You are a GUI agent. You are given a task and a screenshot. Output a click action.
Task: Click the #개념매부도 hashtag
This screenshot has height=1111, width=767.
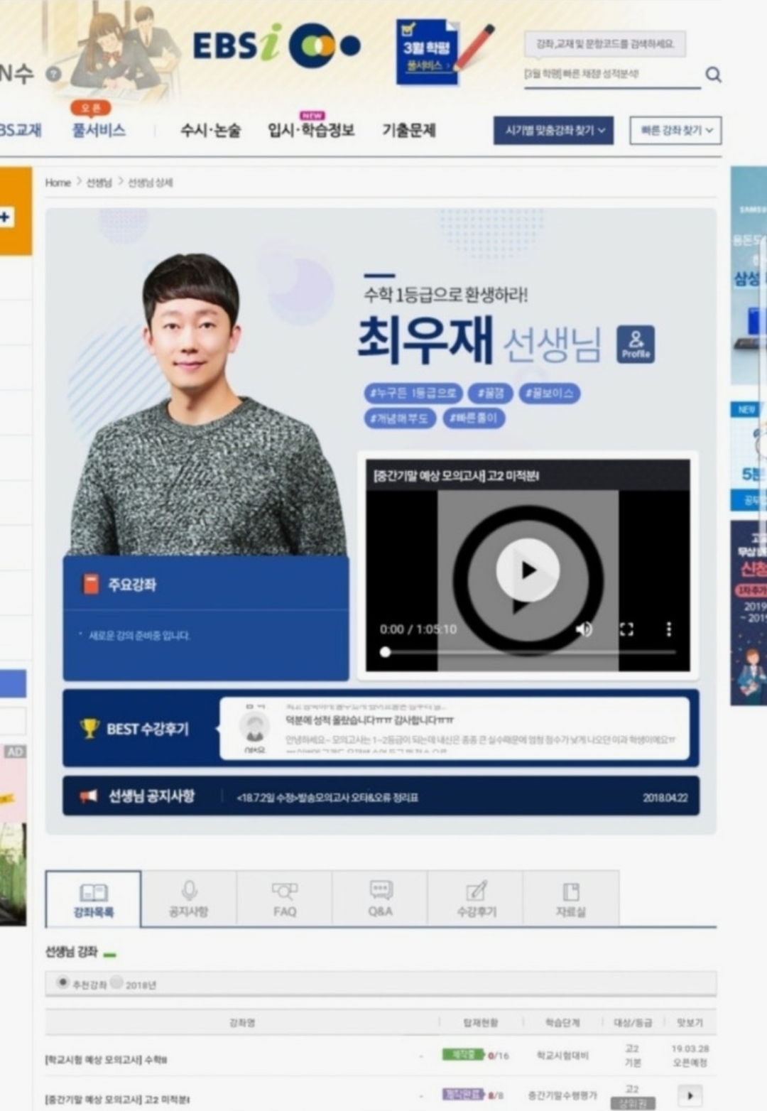(399, 418)
